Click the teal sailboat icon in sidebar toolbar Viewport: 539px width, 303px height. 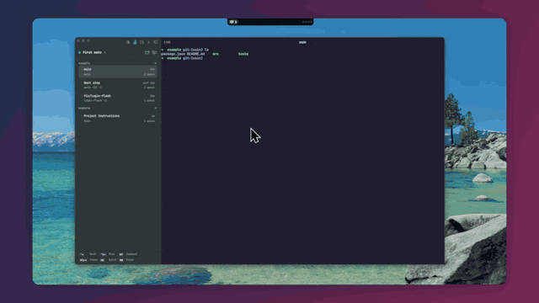pyautogui.click(x=135, y=42)
